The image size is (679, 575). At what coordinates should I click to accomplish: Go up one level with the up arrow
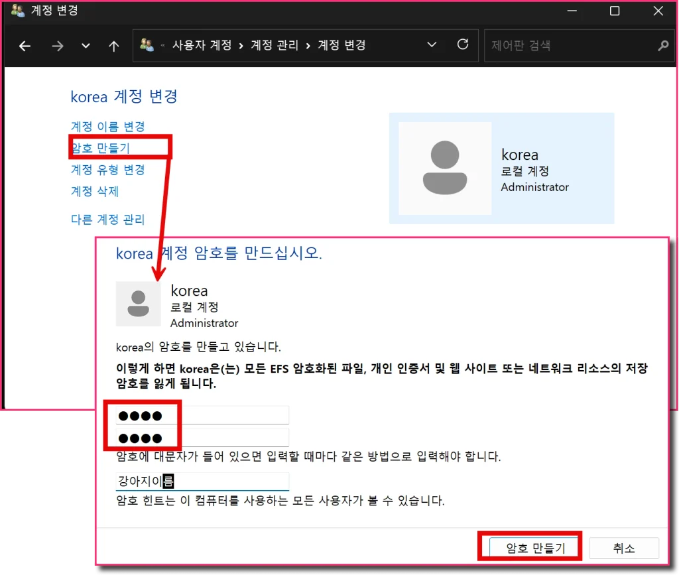click(x=113, y=46)
